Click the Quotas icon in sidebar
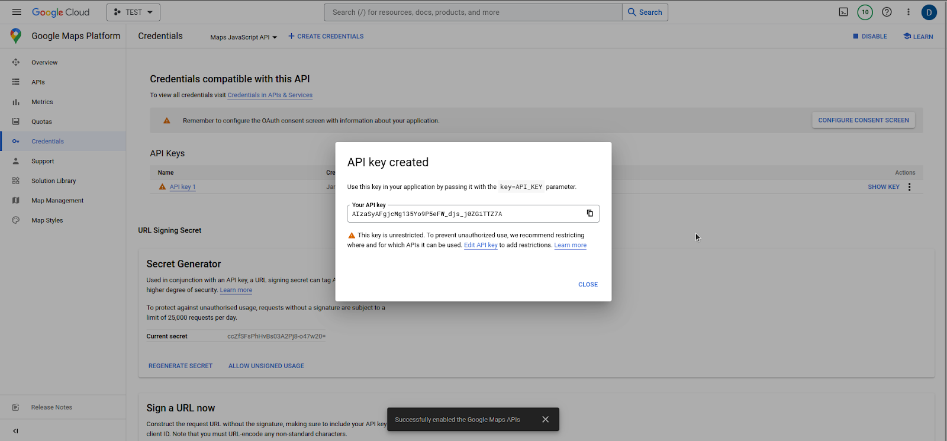947x441 pixels. coord(16,121)
